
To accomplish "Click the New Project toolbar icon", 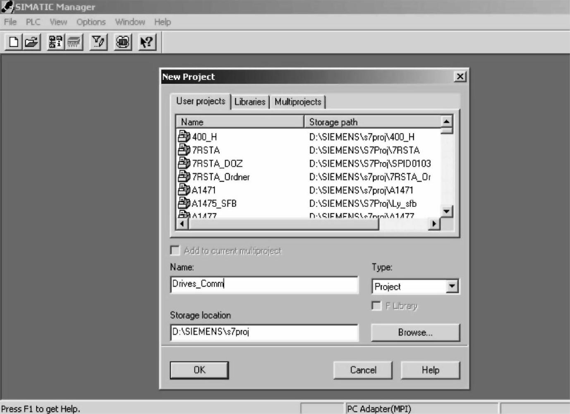I will [x=13, y=42].
